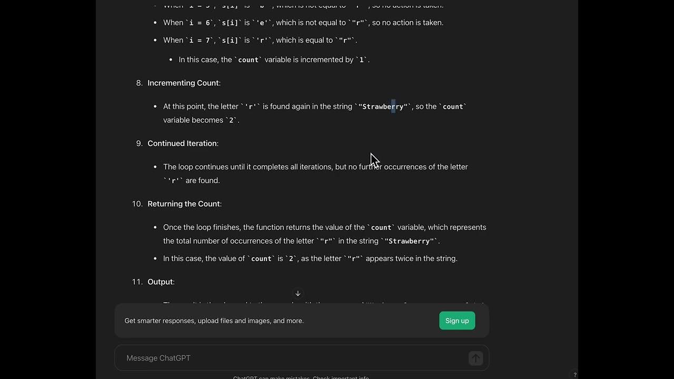Viewport: 674px width, 379px height.
Task: Click the Output heading in step 11
Action: coord(161,282)
